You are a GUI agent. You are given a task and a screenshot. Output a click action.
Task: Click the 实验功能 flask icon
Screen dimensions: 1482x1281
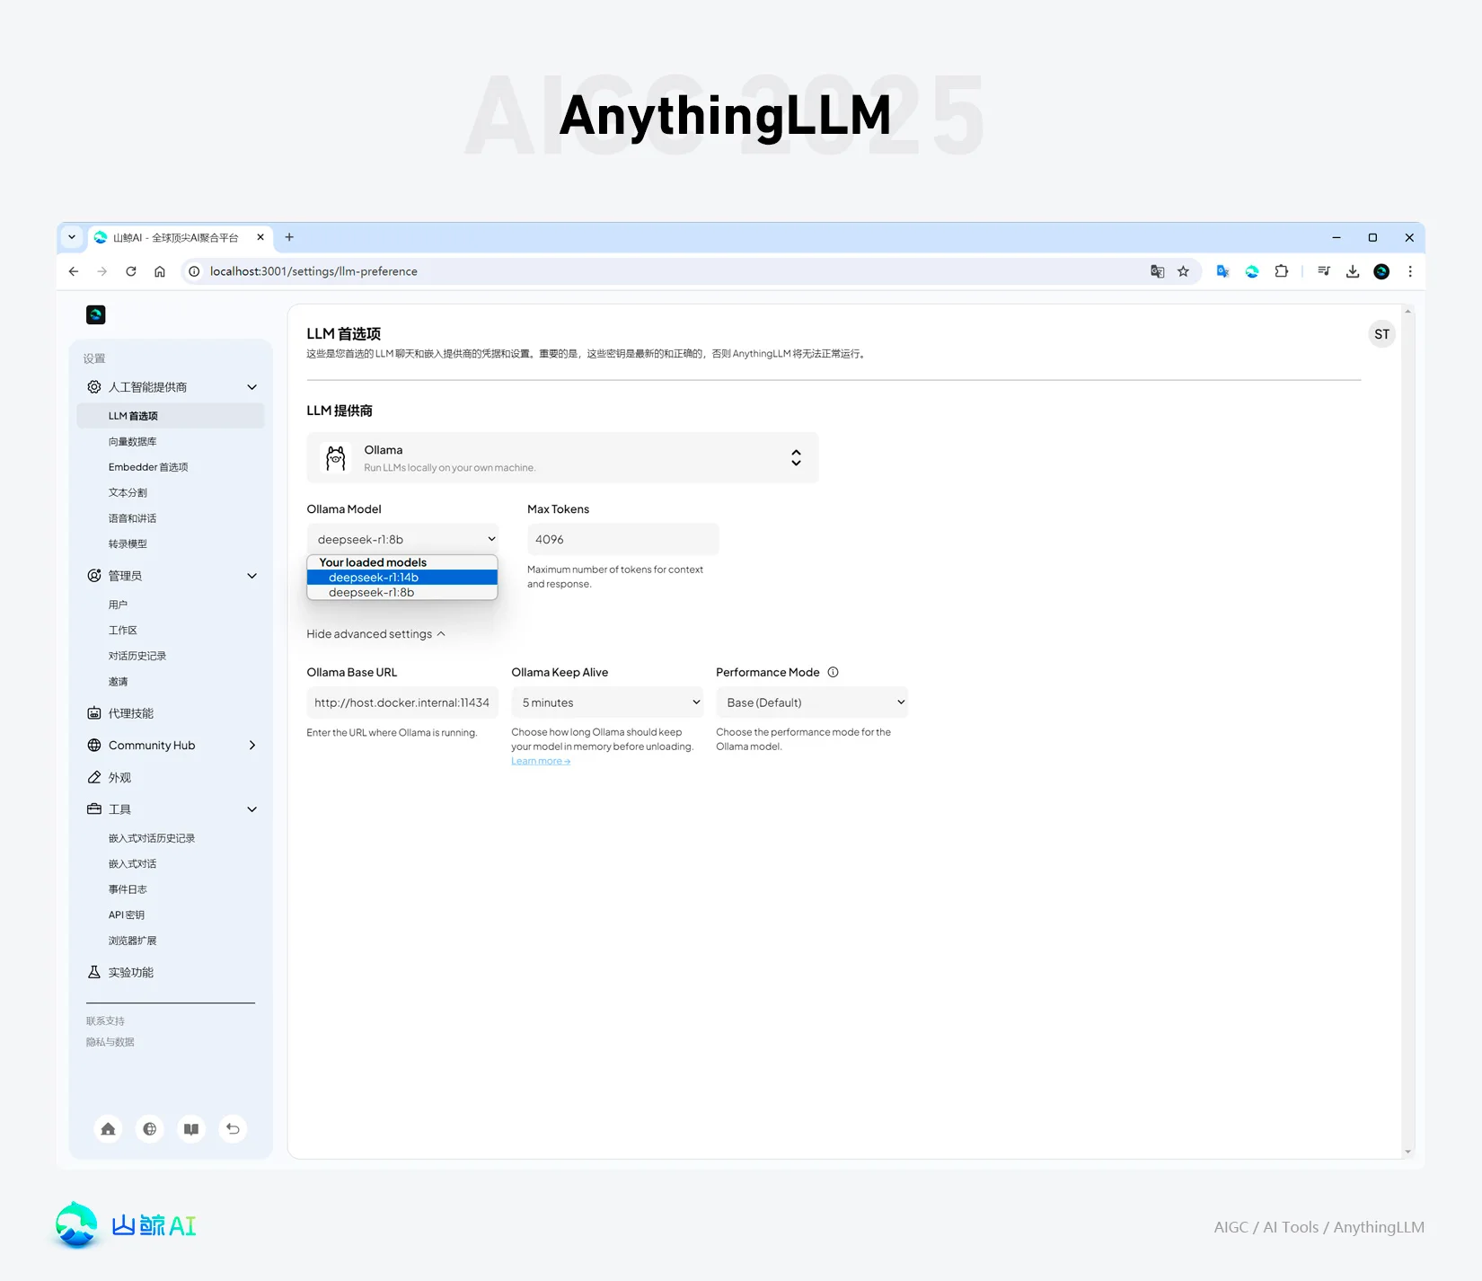(94, 973)
